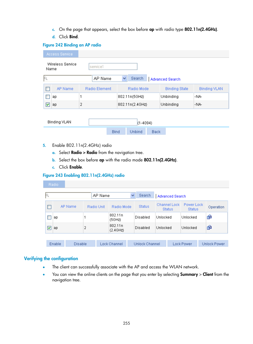This screenshot has height=344, width=253.
Task: Sort by Radio Mode column in binding table
Action: click(x=138, y=89)
